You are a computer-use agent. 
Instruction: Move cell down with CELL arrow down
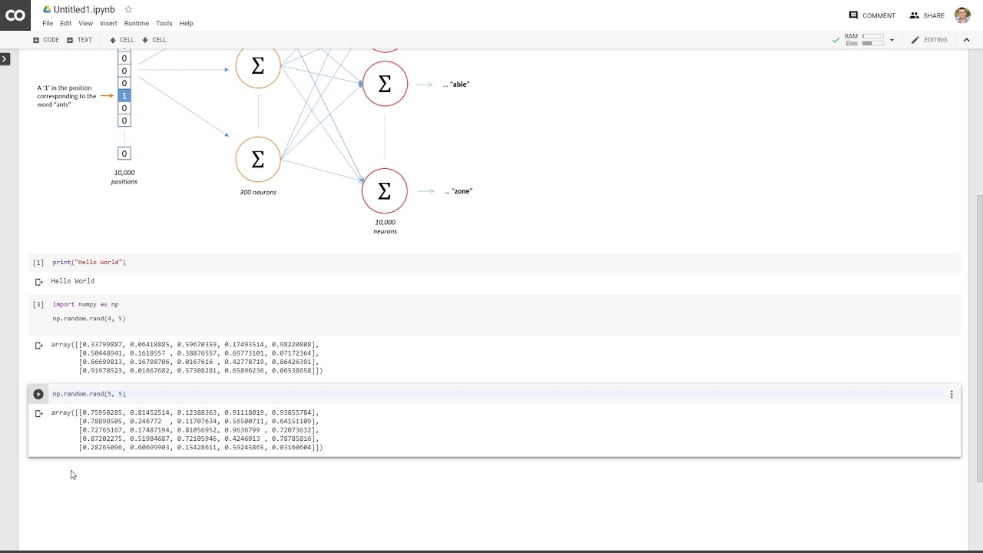tap(154, 40)
